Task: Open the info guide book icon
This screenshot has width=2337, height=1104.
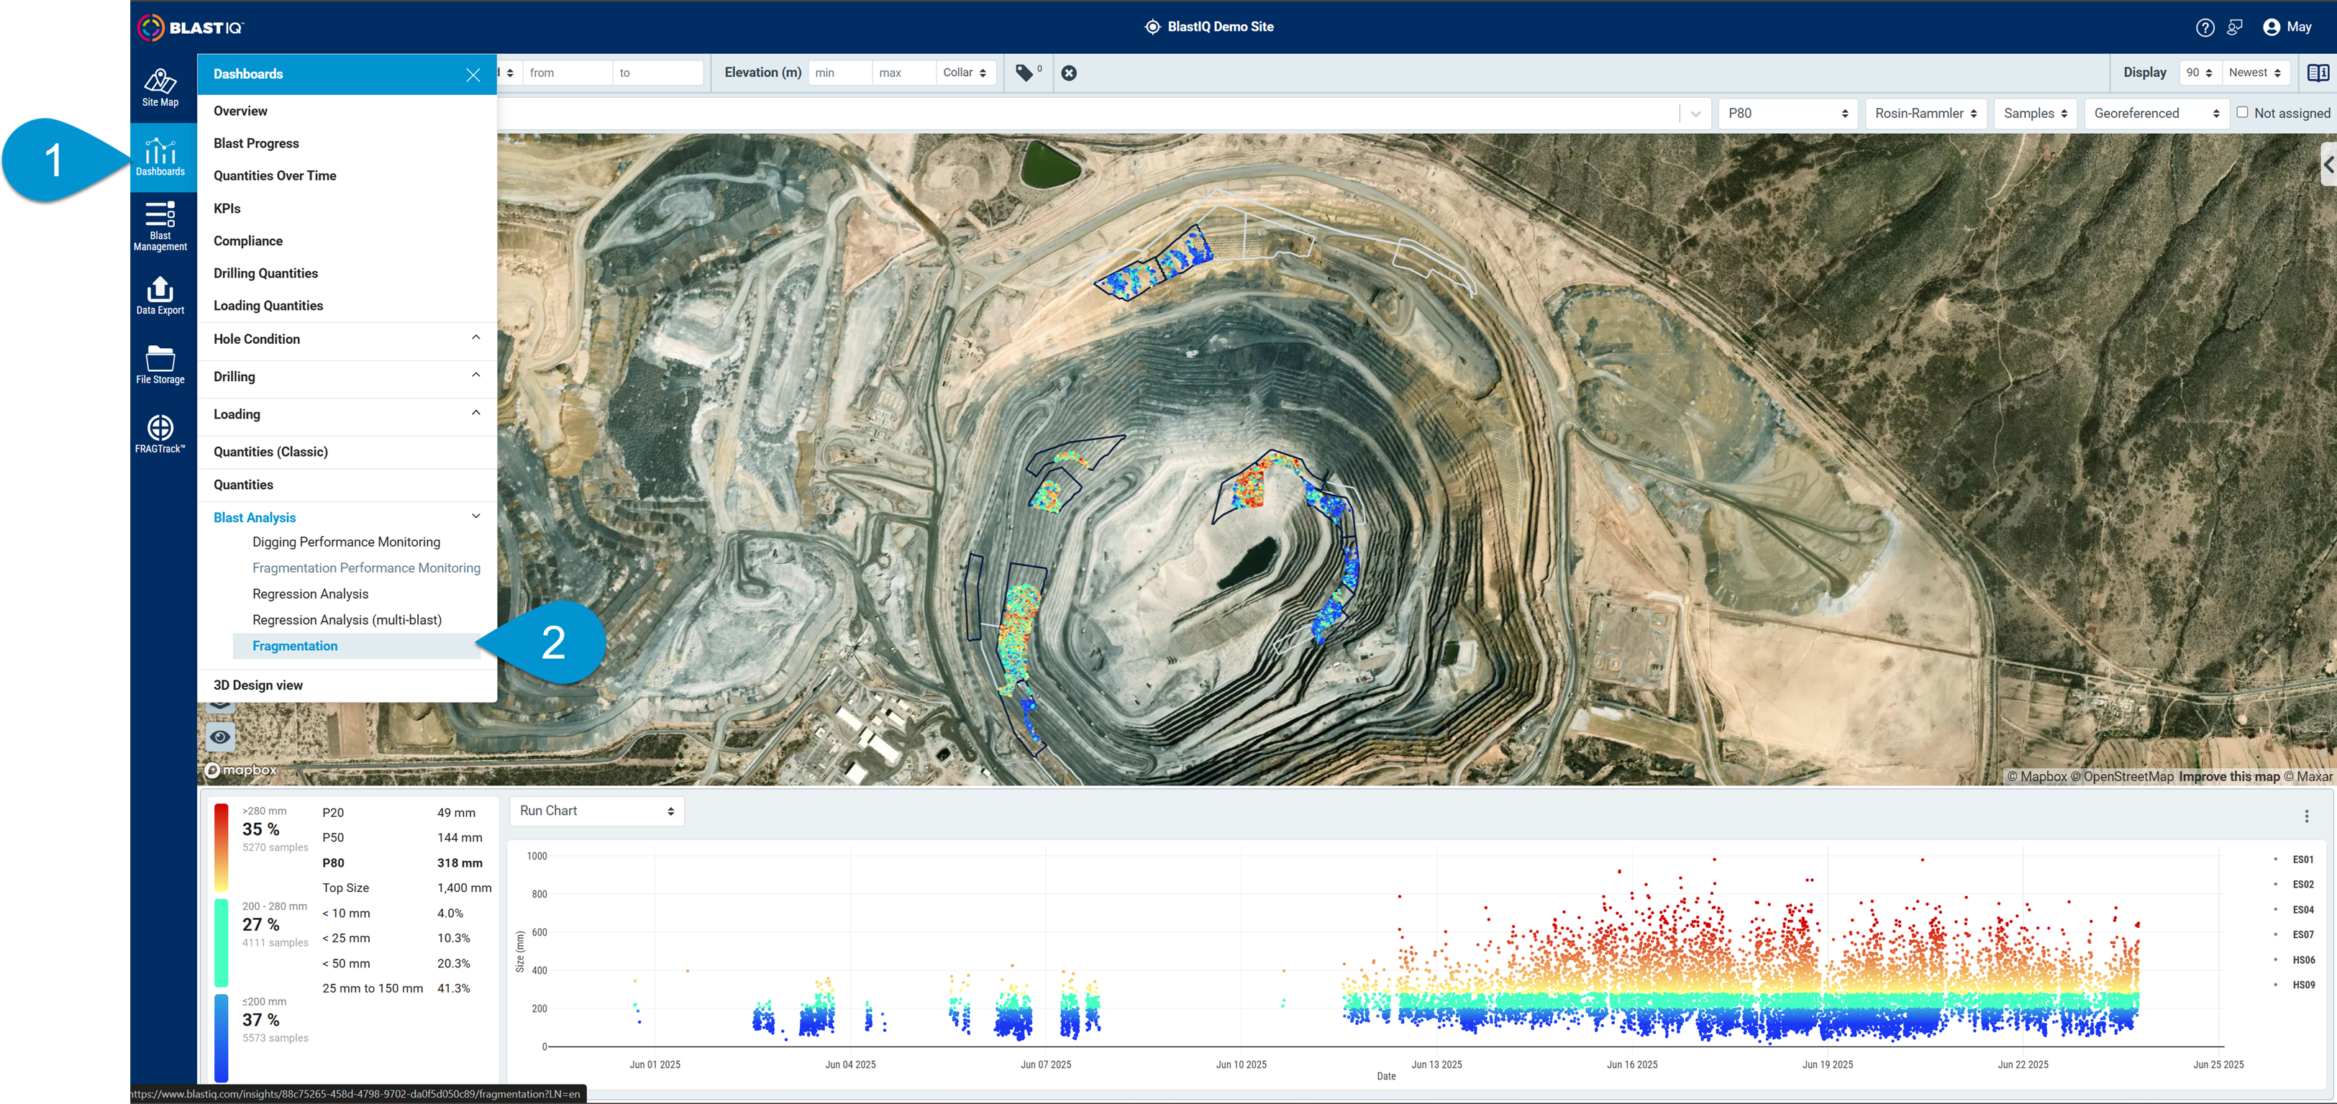Action: pos(2317,73)
